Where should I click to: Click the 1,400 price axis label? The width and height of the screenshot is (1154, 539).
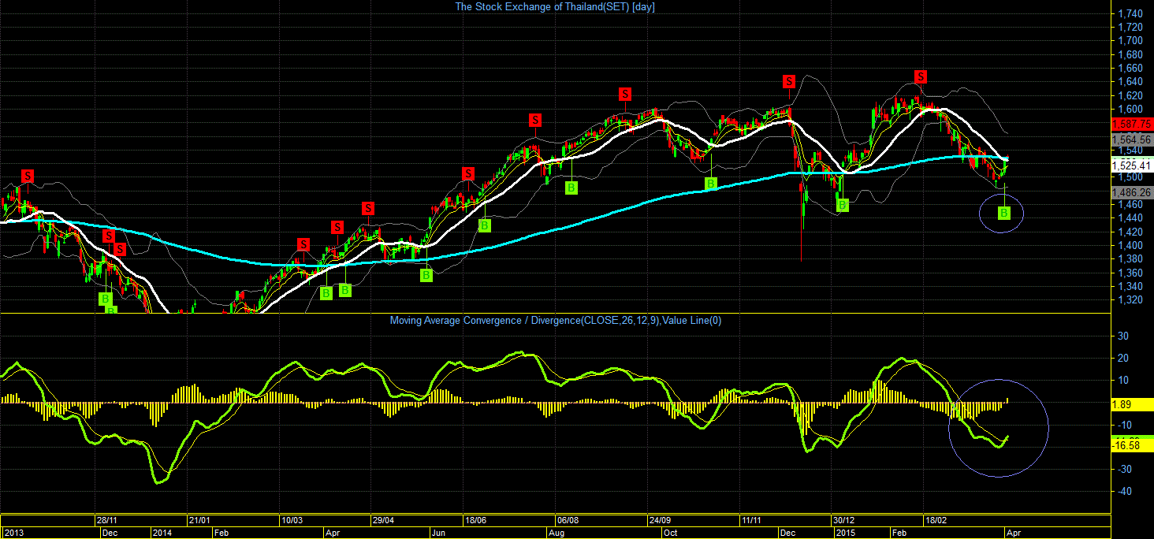point(1130,245)
